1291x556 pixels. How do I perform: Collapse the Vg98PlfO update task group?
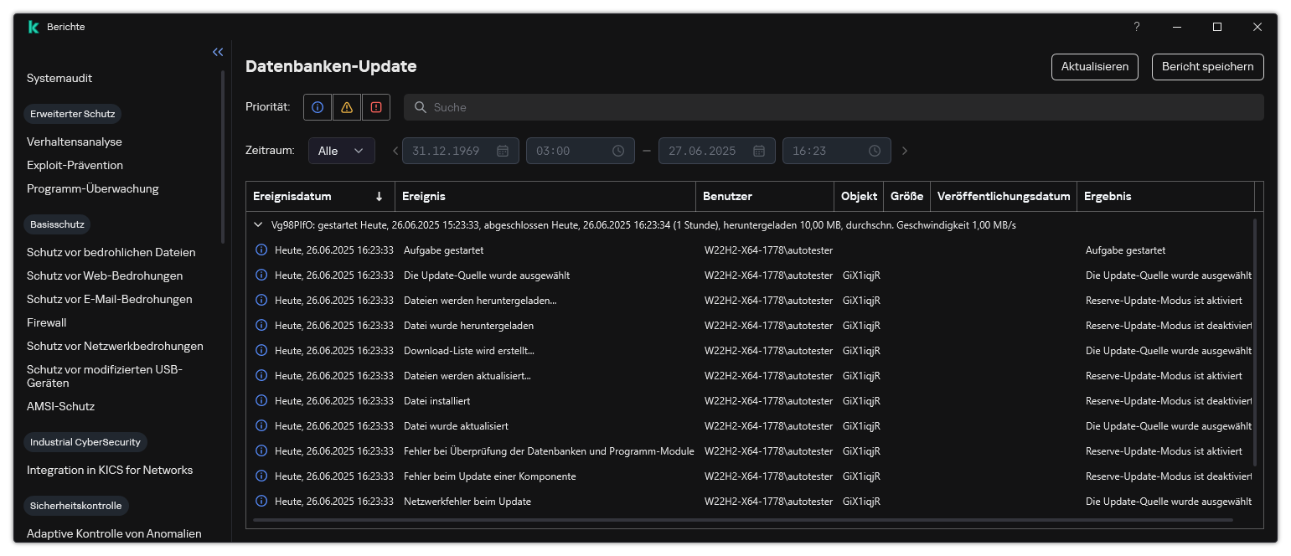click(x=257, y=225)
